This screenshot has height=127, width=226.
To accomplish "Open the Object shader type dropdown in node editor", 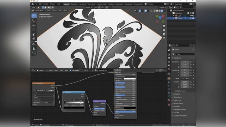I will pos(42,70).
